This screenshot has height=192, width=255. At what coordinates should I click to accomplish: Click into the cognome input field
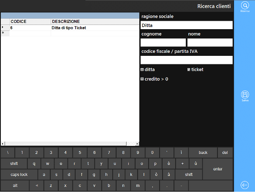pos(163,43)
